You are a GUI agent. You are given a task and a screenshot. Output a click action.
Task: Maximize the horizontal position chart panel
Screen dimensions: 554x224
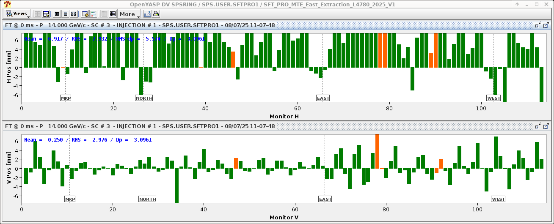tap(546, 25)
